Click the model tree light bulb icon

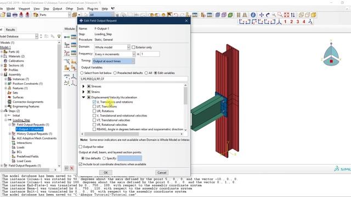click(x=59, y=36)
